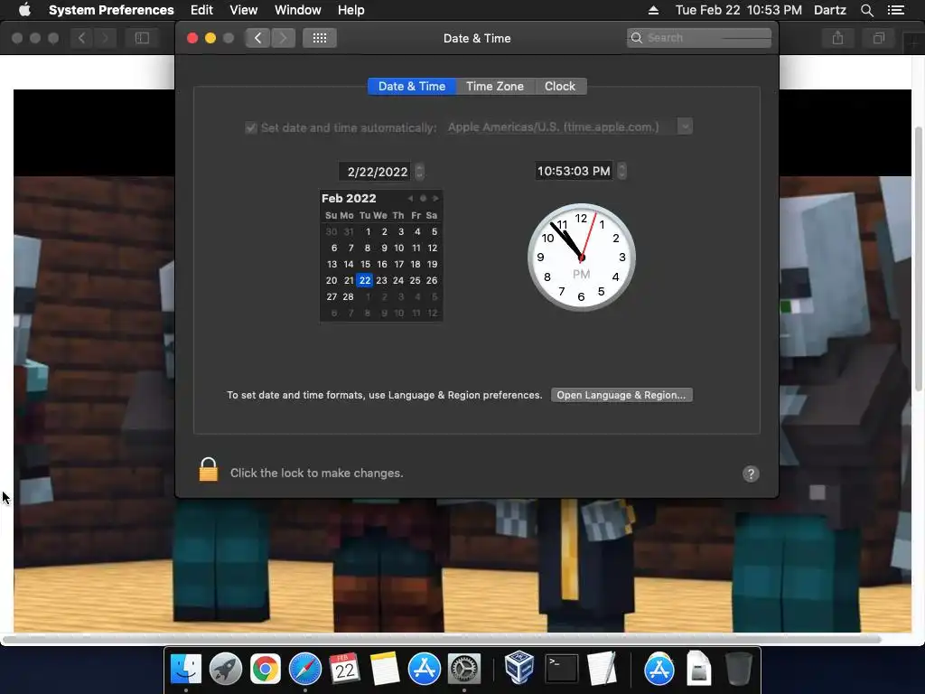925x694 pixels.
Task: Open System Preferences gear in Dock
Action: click(x=464, y=670)
